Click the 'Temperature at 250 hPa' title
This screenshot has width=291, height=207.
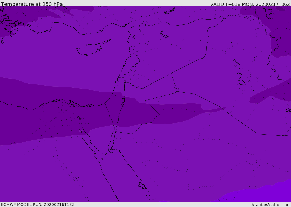point(32,4)
